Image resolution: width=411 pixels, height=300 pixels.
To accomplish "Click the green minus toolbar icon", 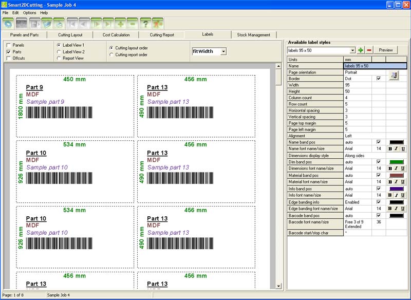I will click(133, 24).
